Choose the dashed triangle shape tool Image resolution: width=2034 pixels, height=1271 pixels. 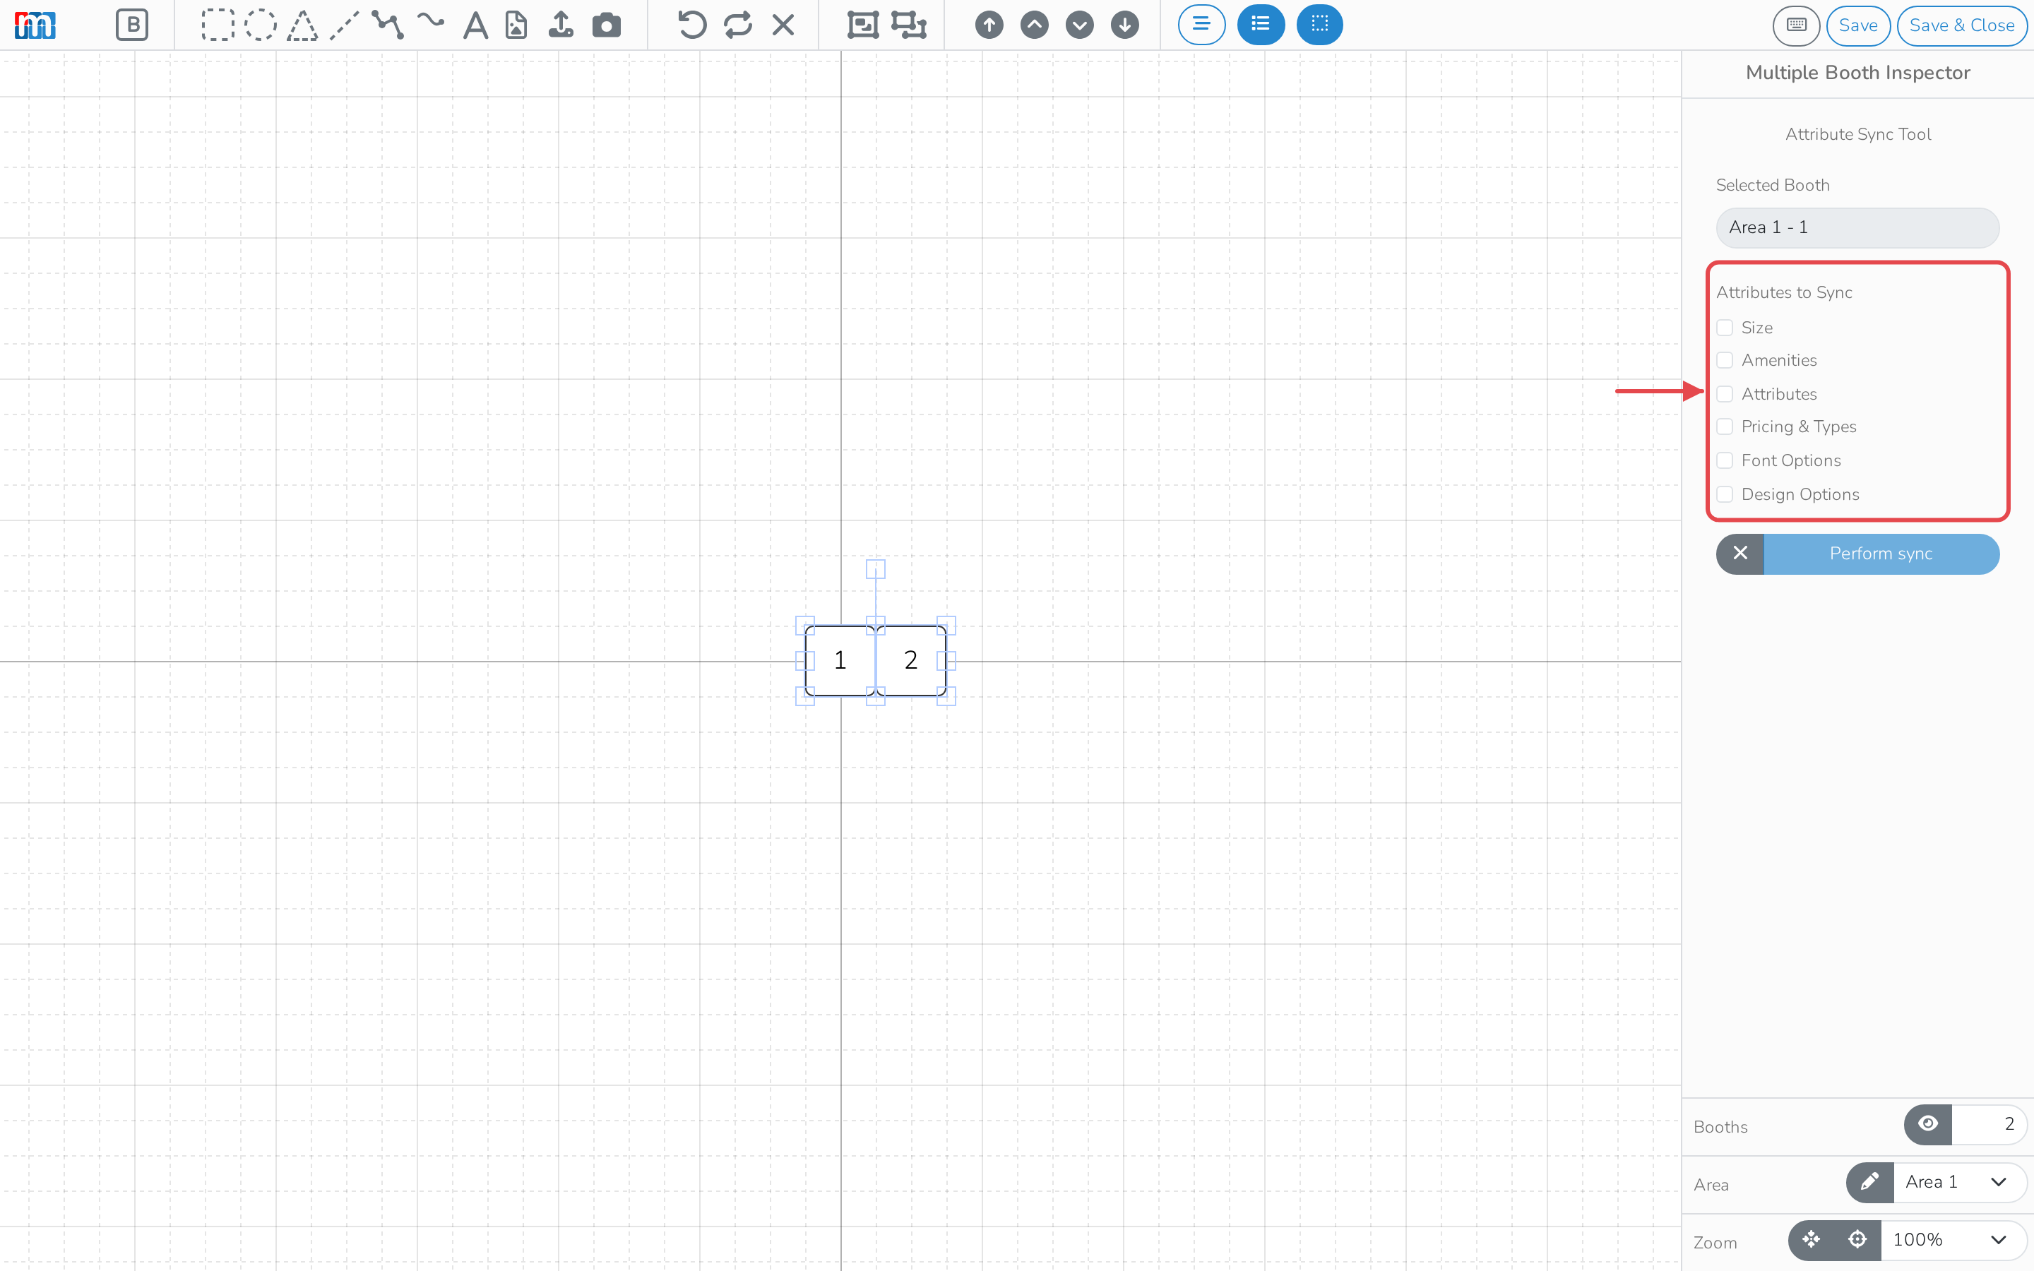(302, 25)
